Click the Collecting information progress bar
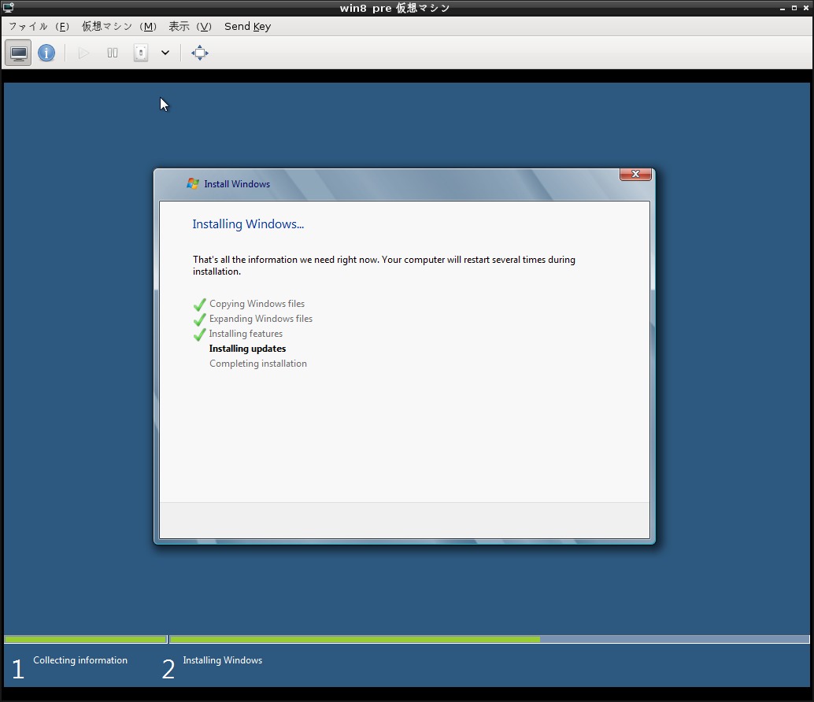The image size is (814, 702). (x=85, y=639)
